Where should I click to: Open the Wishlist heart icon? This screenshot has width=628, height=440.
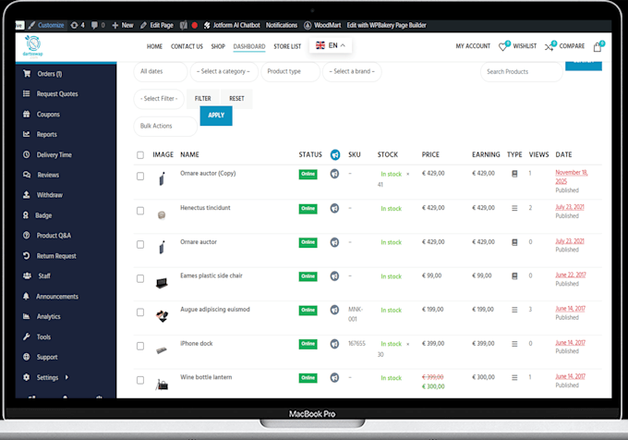point(502,46)
